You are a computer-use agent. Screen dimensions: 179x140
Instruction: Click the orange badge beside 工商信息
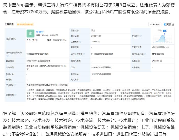(x=25, y=24)
